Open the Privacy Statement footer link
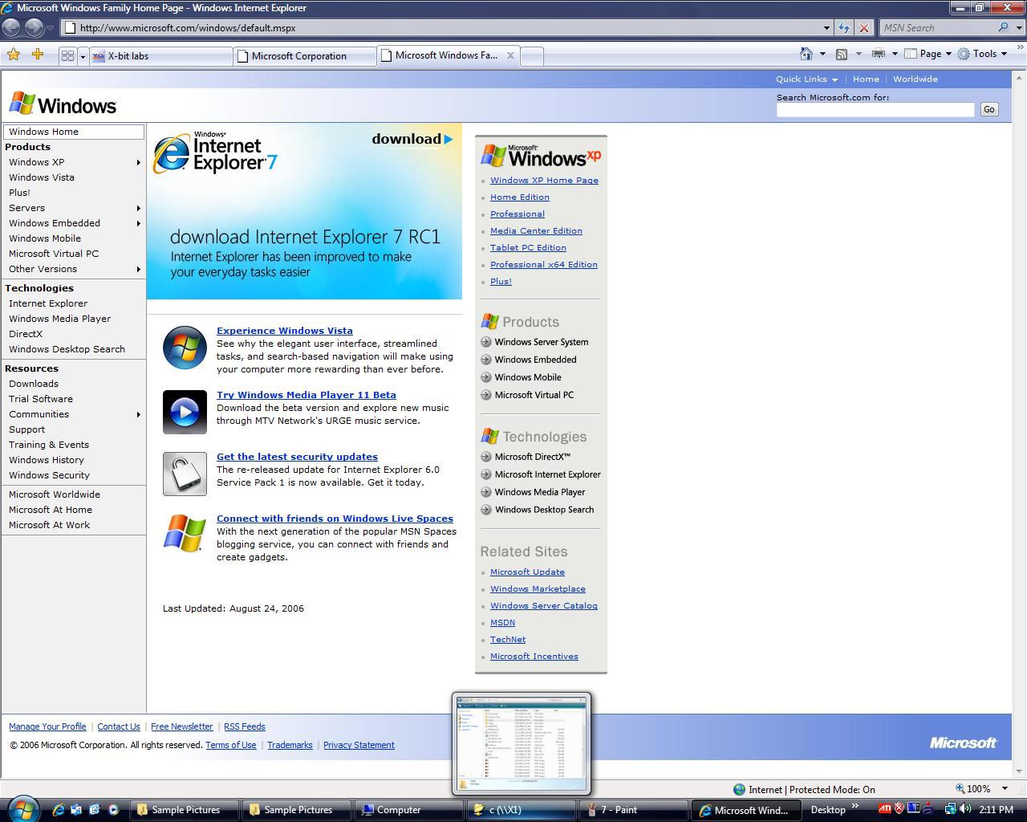Image resolution: width=1027 pixels, height=822 pixels. (359, 745)
